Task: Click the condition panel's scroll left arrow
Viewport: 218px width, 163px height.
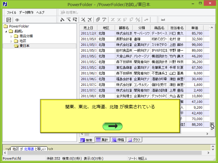Action: click(5, 153)
